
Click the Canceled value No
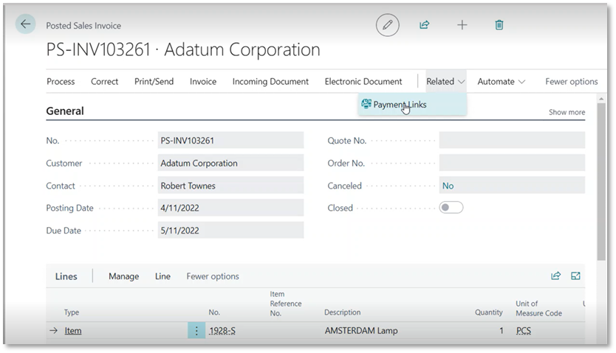tap(448, 186)
